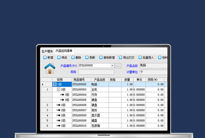The height and width of the screenshot is (138, 205).
Task: Click row header number 4
Action: coord(47,115)
